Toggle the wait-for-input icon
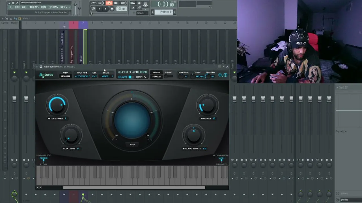Image resolution: width=362 pixels, height=203 pixels. (101, 3)
